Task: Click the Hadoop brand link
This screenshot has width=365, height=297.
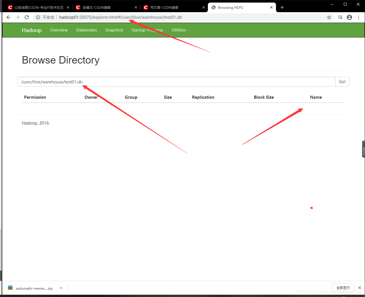Action: [x=32, y=30]
